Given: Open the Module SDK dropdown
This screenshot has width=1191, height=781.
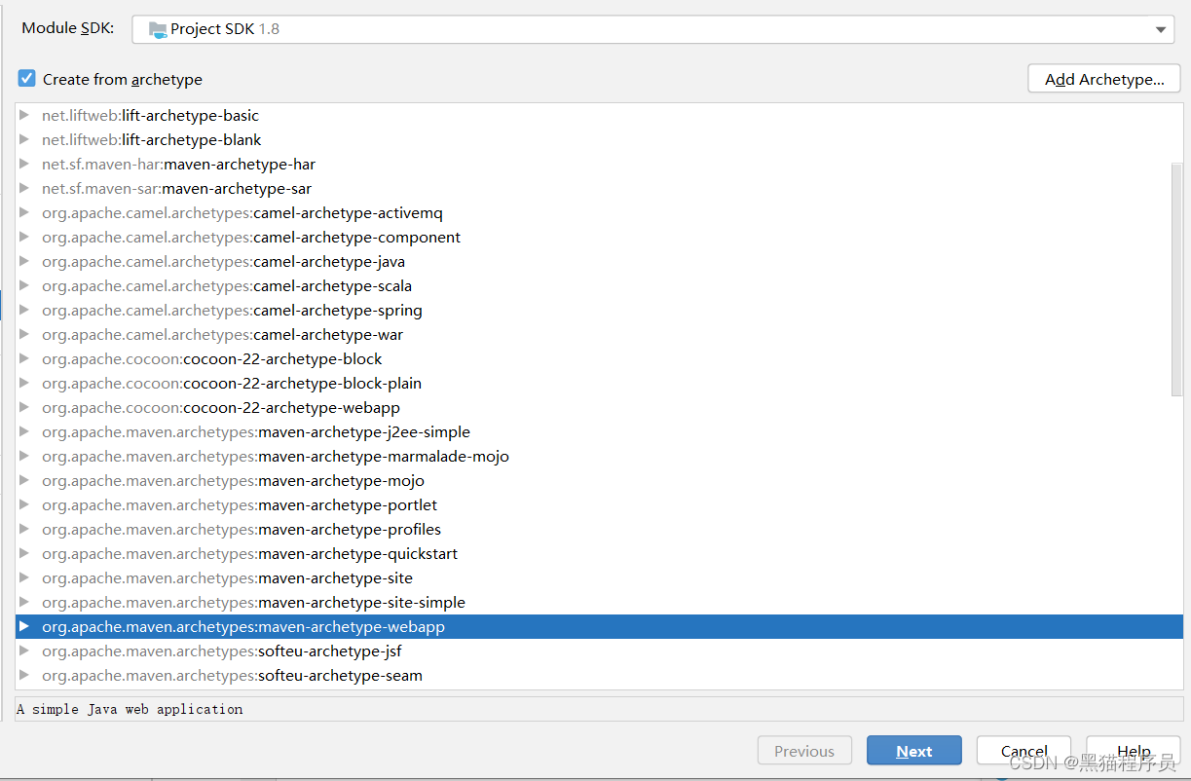Looking at the screenshot, I should tap(652, 29).
